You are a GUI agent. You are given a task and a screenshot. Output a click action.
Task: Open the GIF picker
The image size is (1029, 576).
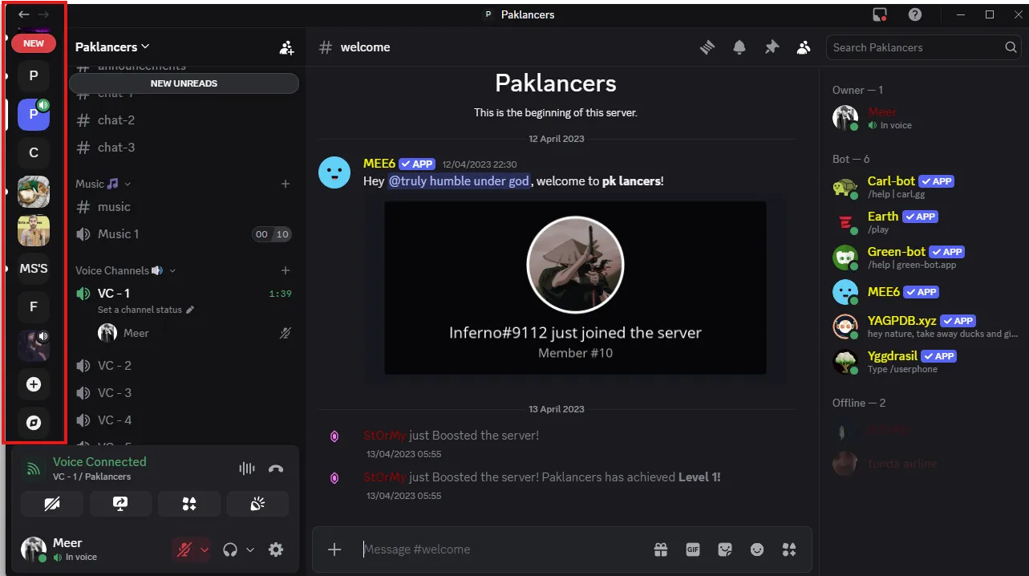click(693, 550)
